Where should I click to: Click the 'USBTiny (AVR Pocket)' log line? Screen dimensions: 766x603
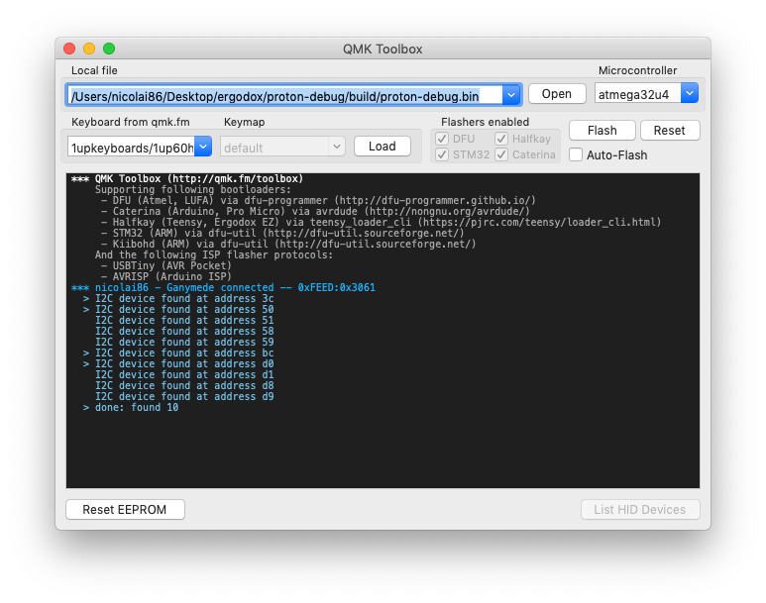point(166,265)
